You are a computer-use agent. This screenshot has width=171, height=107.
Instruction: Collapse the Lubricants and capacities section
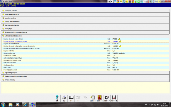85,36
